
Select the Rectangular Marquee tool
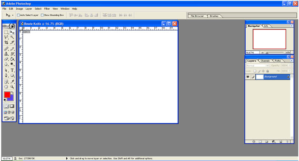click(x=6, y=32)
